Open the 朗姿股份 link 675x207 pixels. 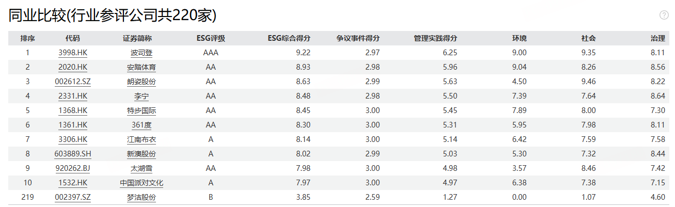(x=142, y=82)
